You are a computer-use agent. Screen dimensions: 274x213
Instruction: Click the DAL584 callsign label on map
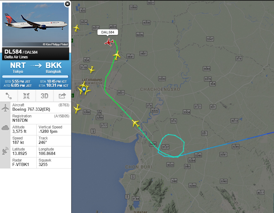click(x=108, y=32)
